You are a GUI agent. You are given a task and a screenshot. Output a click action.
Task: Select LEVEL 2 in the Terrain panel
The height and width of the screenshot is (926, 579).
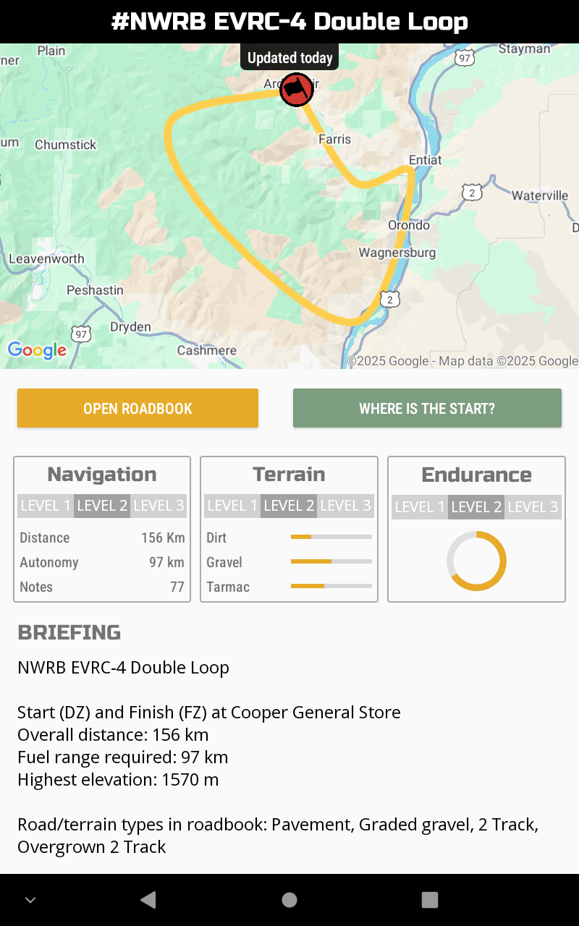point(289,506)
